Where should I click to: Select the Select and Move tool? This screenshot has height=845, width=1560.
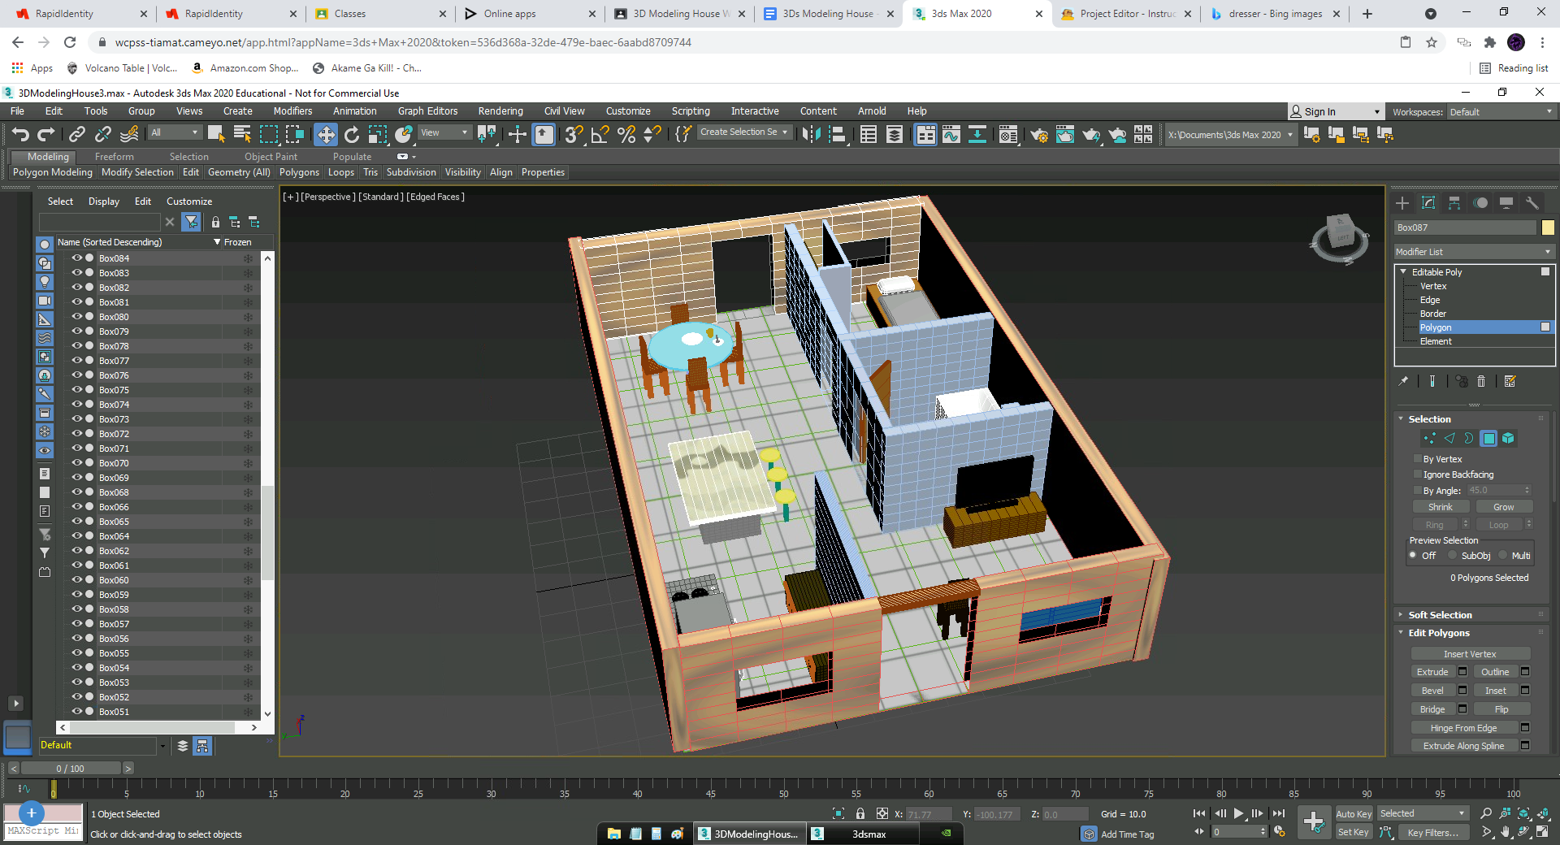(326, 135)
